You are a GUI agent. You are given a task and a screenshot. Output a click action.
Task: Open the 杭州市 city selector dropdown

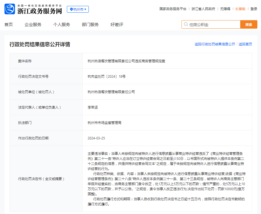(78, 9)
